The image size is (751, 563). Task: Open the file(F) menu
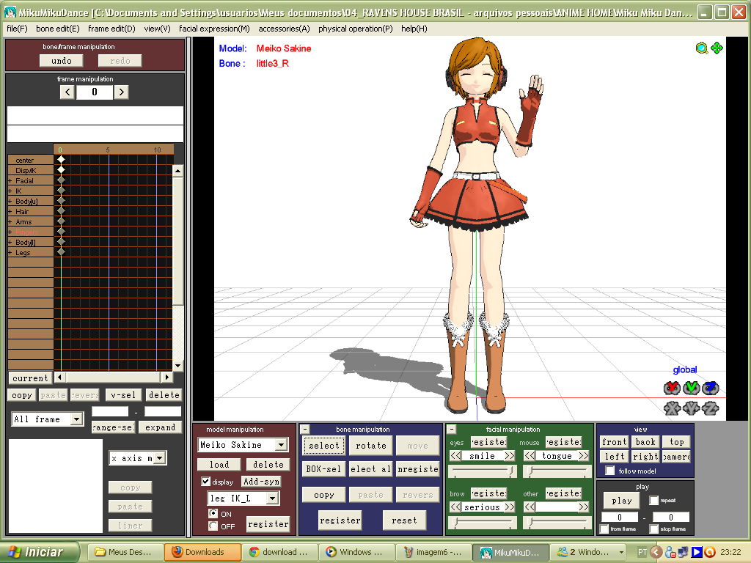(x=17, y=29)
